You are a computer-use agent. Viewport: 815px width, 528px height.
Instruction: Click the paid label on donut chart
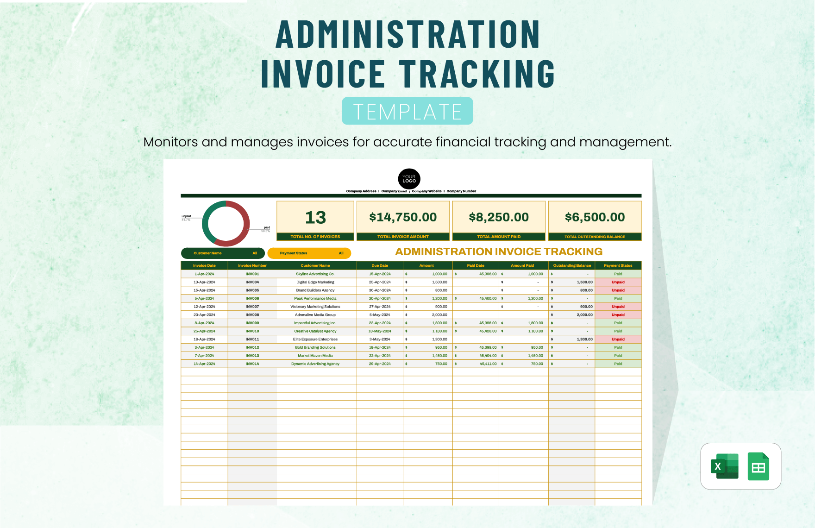(x=267, y=227)
